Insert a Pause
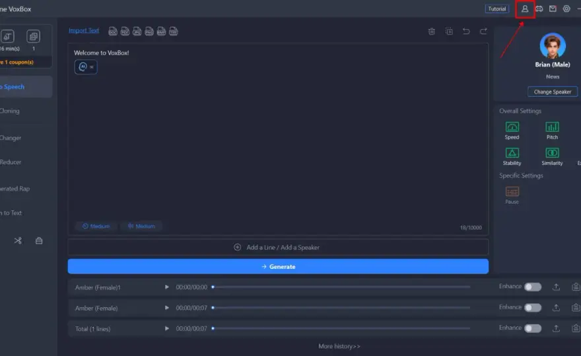This screenshot has height=356, width=581. coord(512,195)
